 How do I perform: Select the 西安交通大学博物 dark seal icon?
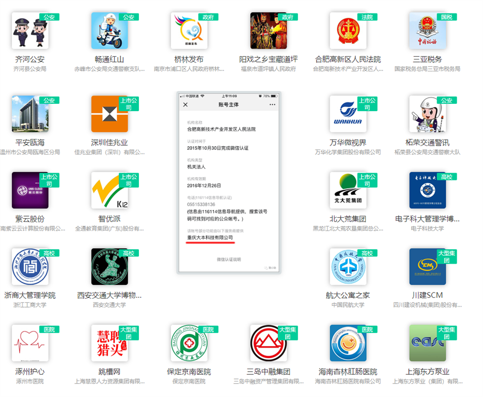click(110, 267)
